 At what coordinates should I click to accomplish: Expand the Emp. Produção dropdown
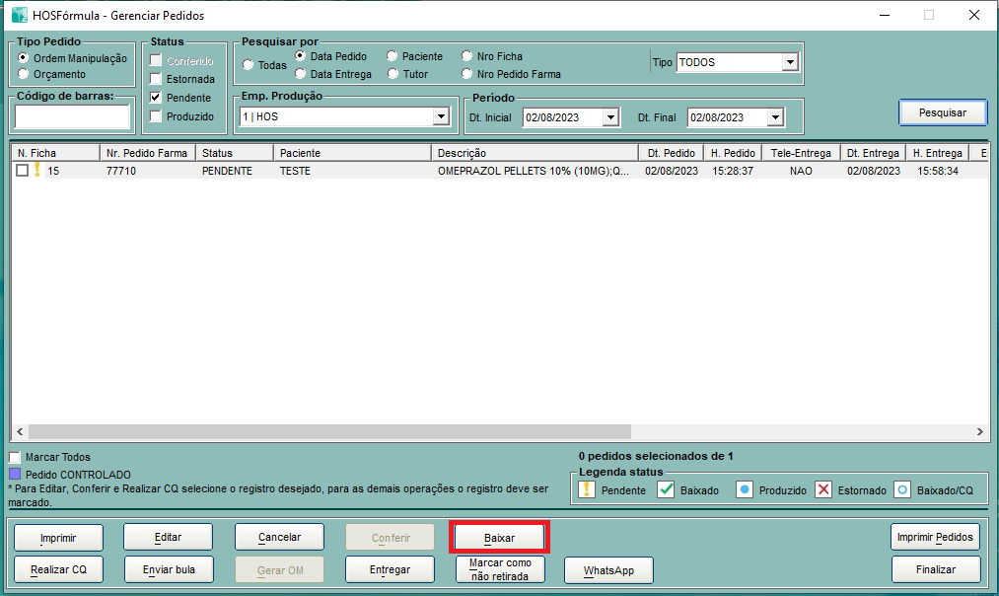pos(441,117)
